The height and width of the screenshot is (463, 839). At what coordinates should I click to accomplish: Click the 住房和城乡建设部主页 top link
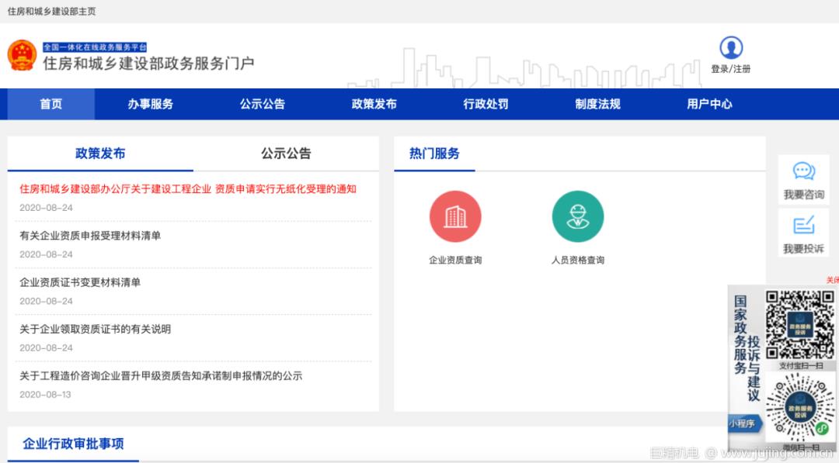(50, 12)
